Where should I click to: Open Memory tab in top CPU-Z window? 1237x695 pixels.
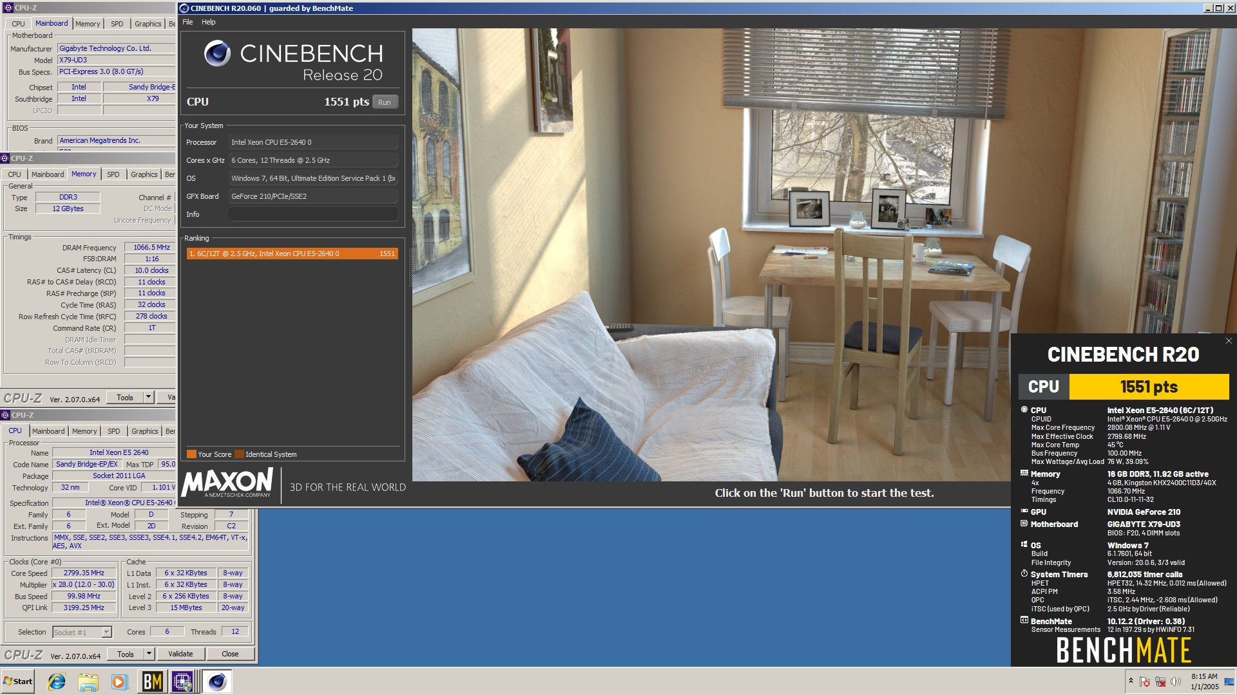88,24
